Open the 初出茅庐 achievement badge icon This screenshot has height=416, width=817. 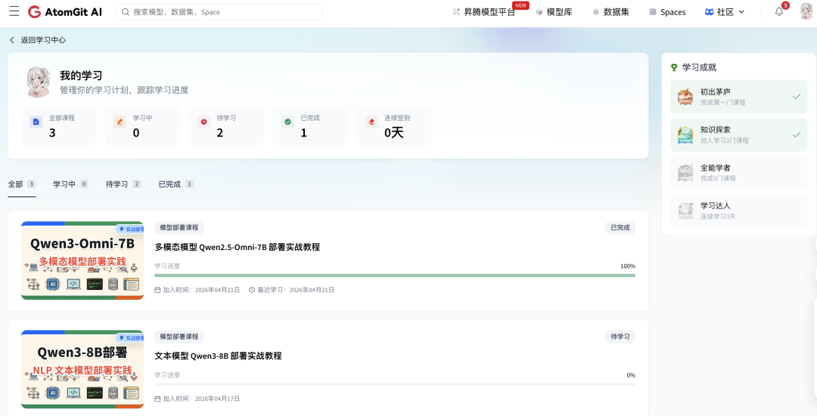[685, 97]
